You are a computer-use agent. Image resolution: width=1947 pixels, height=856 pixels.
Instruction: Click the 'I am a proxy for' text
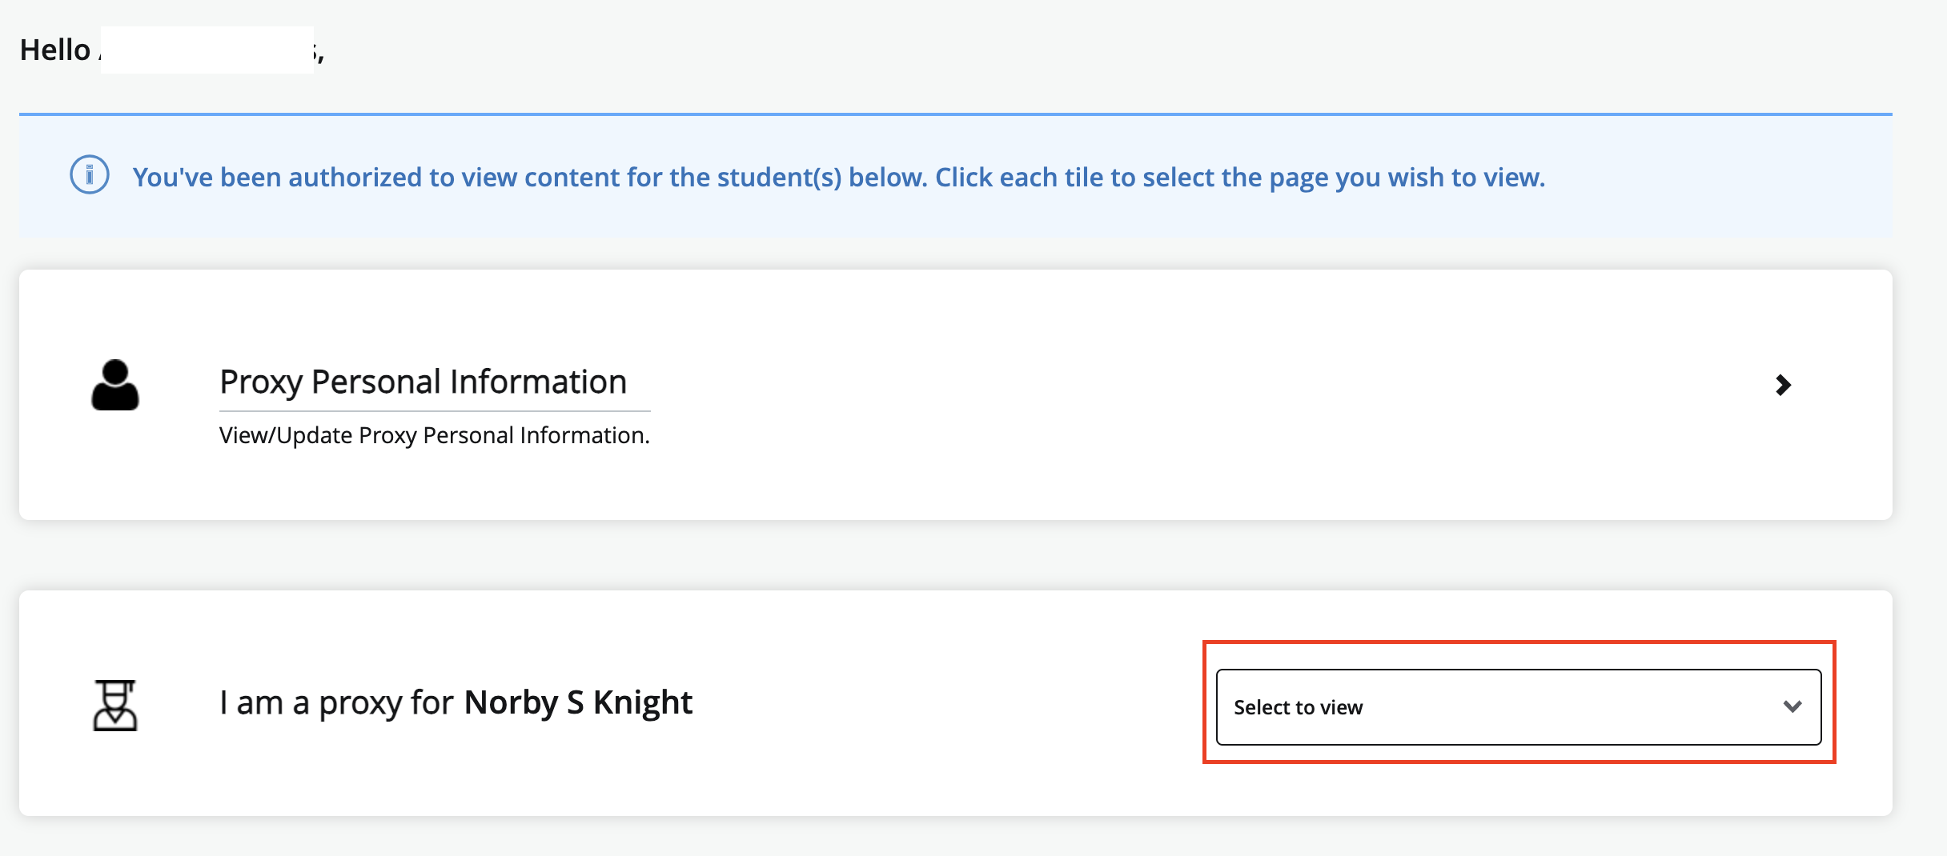click(x=337, y=702)
